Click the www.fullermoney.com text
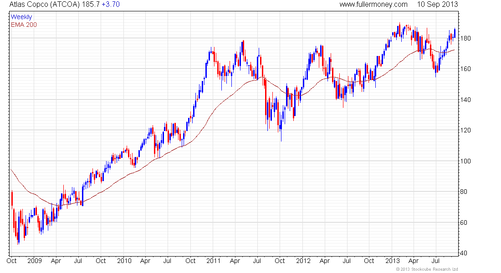Image resolution: width=501 pixels, height=273 pixels. tap(373, 5)
